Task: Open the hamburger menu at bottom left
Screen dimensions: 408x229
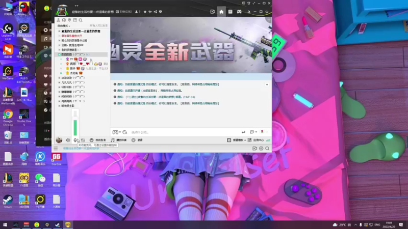Action: (x=56, y=149)
